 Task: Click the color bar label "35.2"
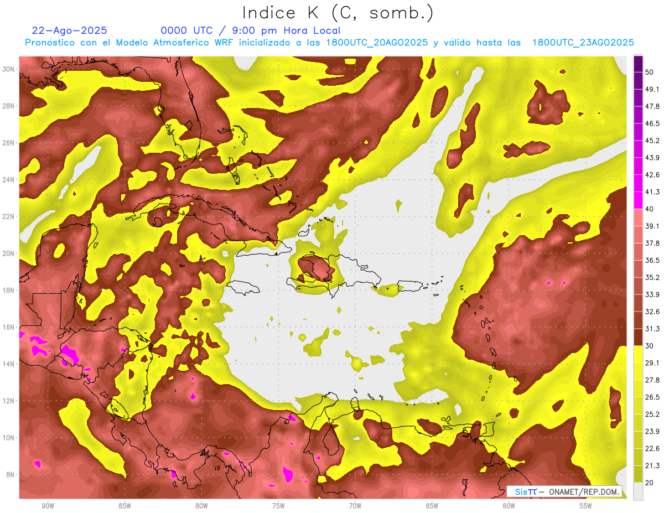(652, 277)
